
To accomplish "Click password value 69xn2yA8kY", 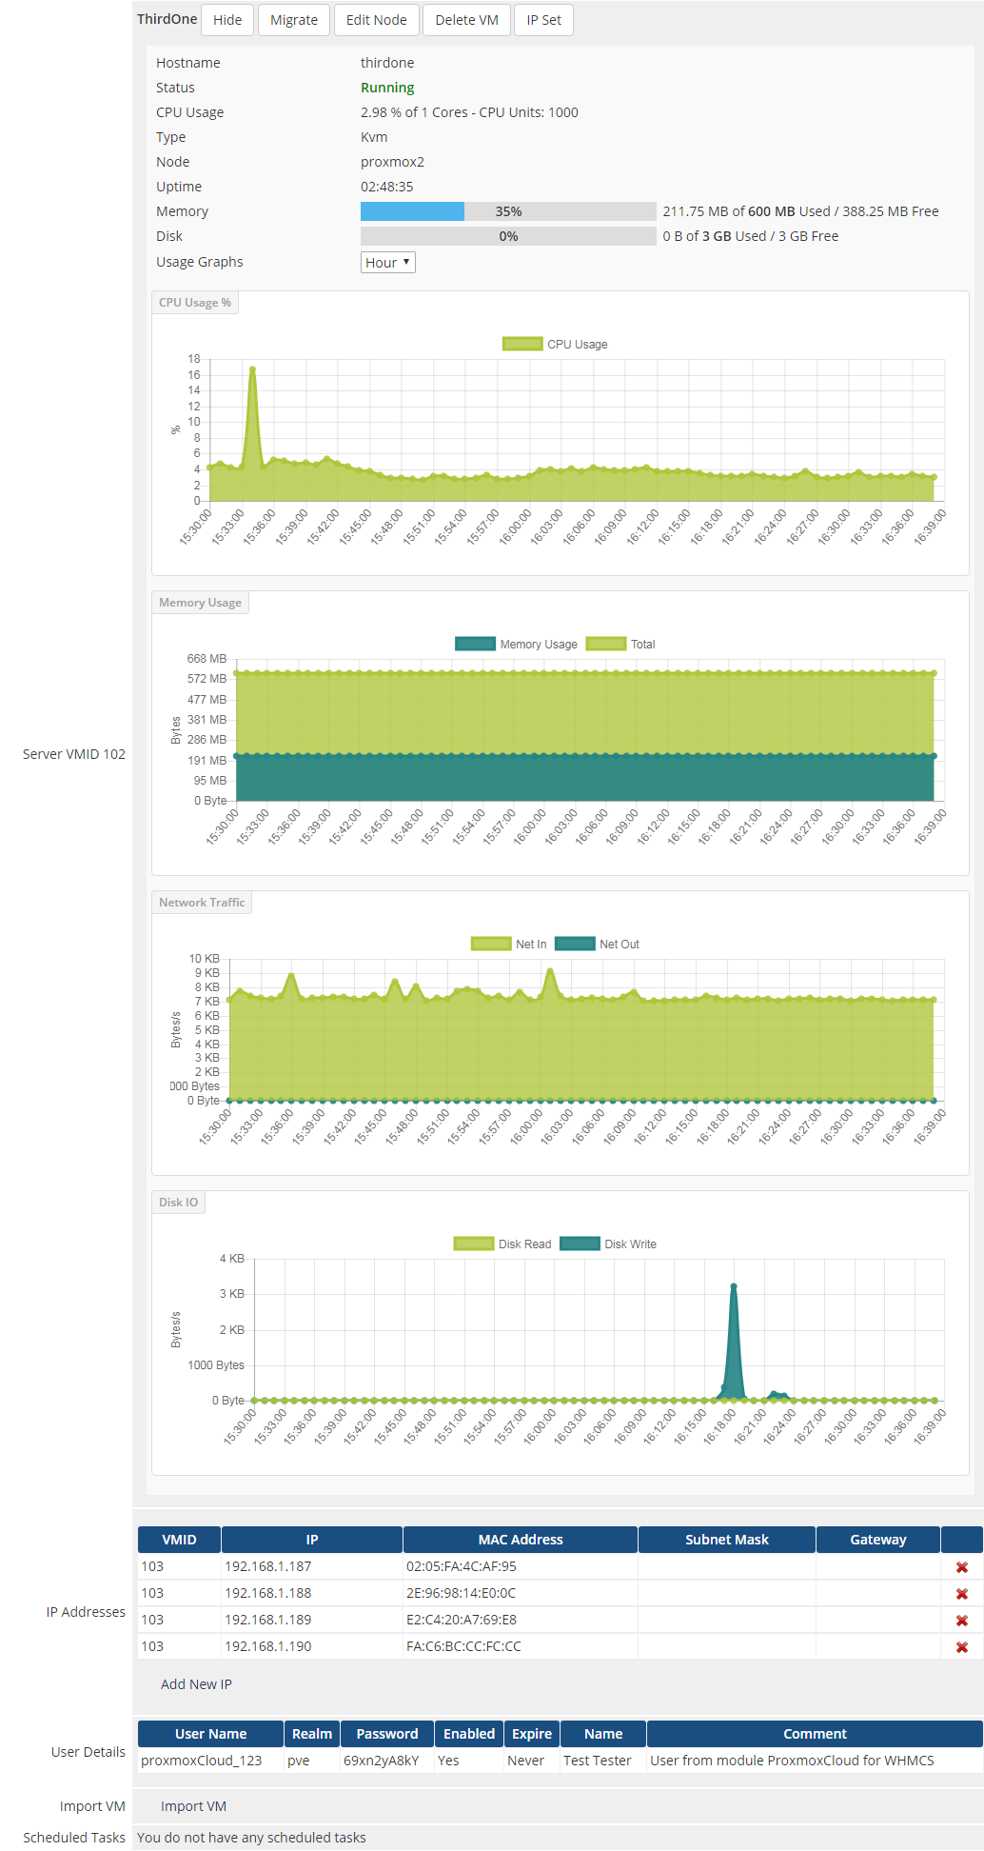I will [382, 1761].
